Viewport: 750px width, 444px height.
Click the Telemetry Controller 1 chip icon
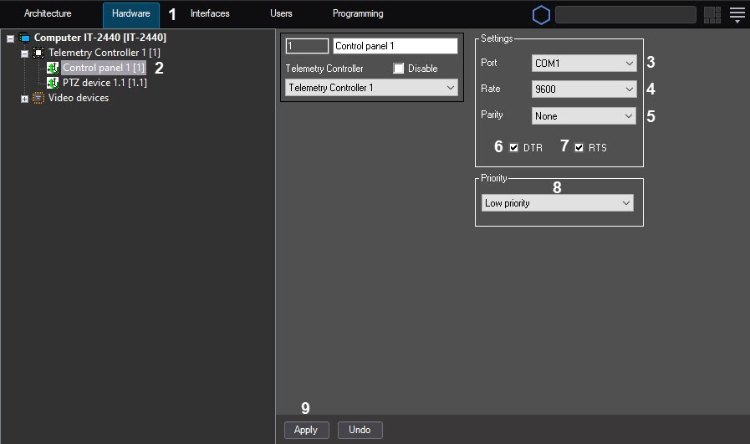[x=38, y=53]
